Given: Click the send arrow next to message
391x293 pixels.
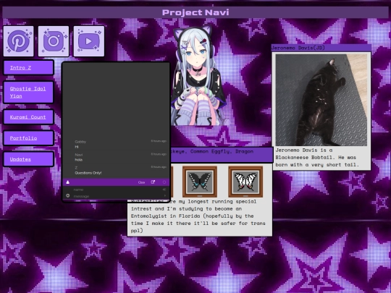Looking at the screenshot, I should pyautogui.click(x=165, y=195).
